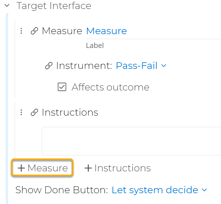Open the Instructions row three-dot menu
This screenshot has width=221, height=204.
coord(21,112)
